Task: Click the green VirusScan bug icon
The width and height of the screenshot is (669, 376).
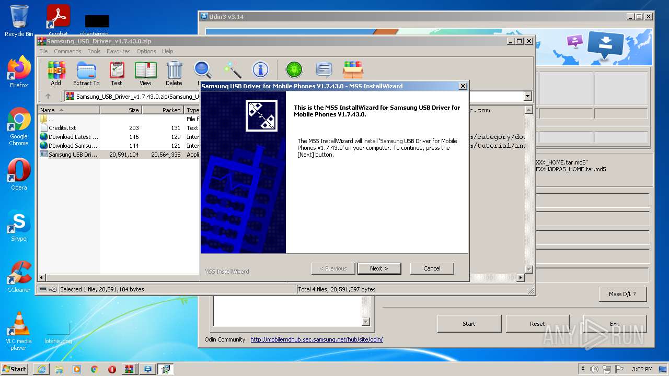Action: [x=294, y=70]
